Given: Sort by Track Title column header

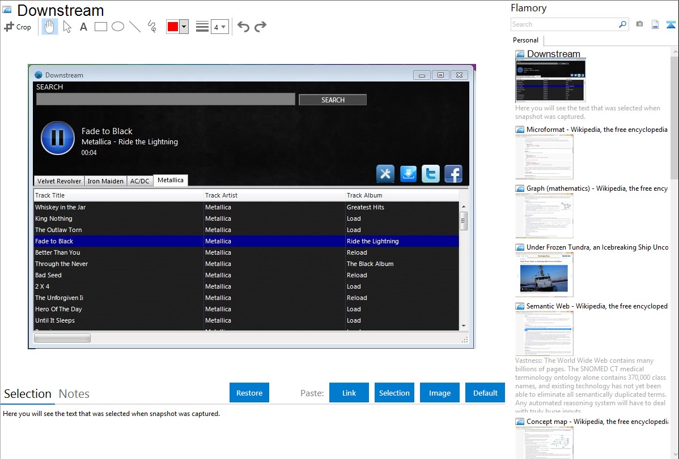Looking at the screenshot, I should point(118,195).
